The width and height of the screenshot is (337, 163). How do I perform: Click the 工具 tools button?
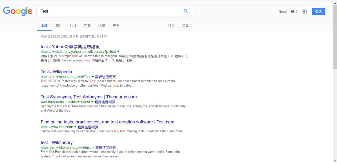pos(185,26)
